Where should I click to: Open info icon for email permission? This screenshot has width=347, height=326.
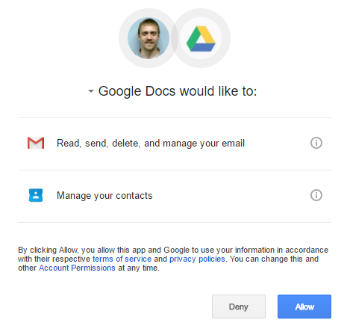click(316, 143)
